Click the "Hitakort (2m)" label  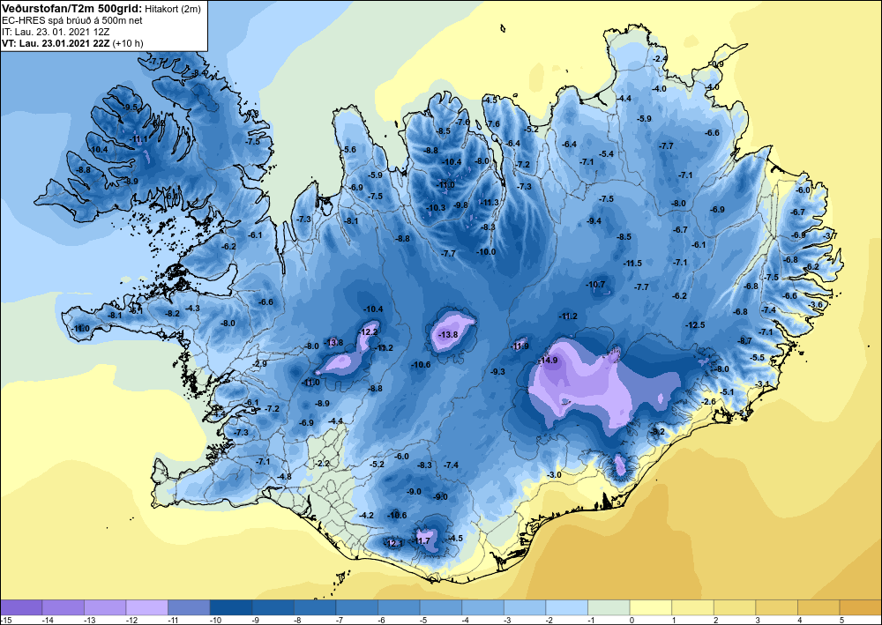point(173,9)
